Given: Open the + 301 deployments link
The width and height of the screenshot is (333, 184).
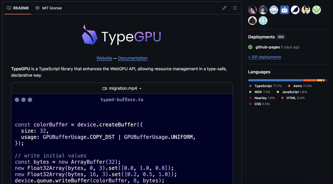Looking at the screenshot, I should [264, 57].
